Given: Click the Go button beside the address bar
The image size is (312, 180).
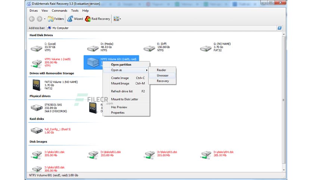Looking at the screenshot, I should tap(280, 28).
